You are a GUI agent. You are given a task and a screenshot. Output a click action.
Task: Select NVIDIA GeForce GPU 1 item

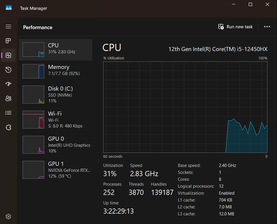56,170
